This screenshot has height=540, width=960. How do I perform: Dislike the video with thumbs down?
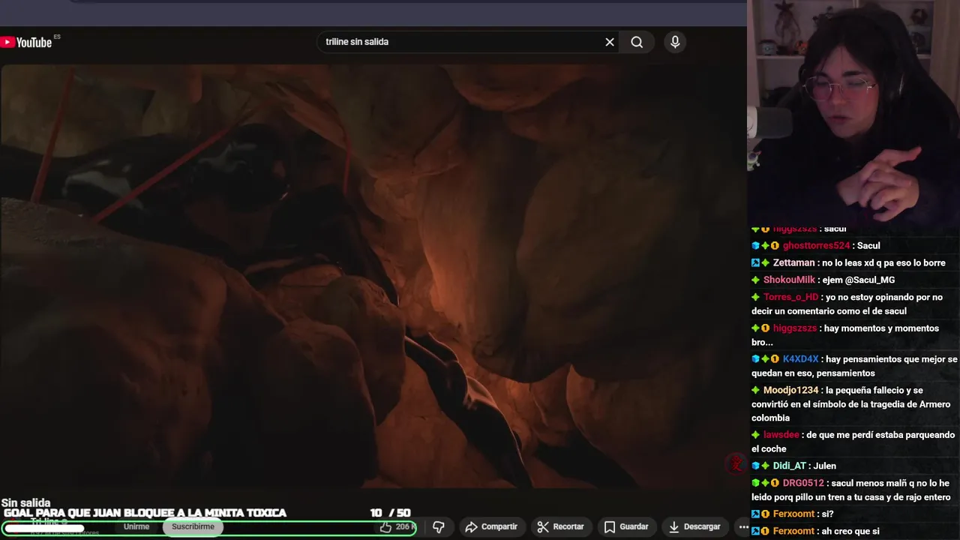point(439,527)
